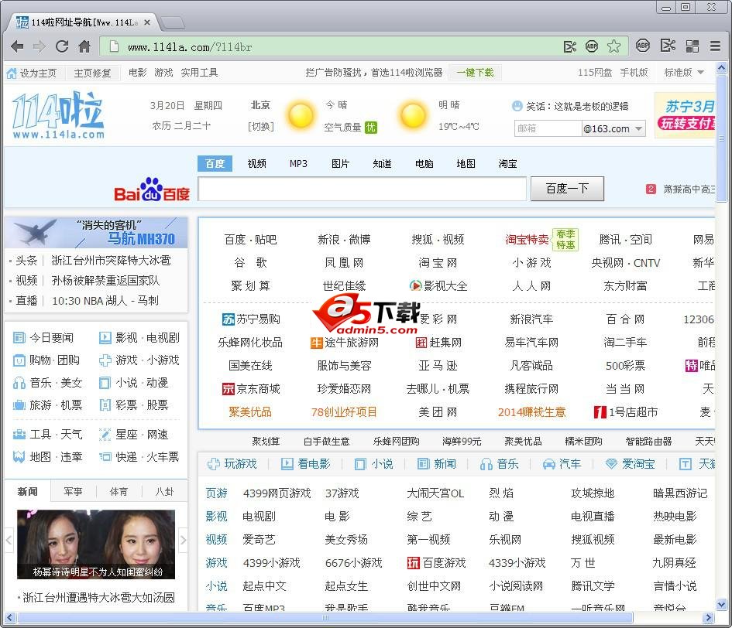Click the browser home icon
This screenshot has width=732, height=628.
click(x=84, y=46)
